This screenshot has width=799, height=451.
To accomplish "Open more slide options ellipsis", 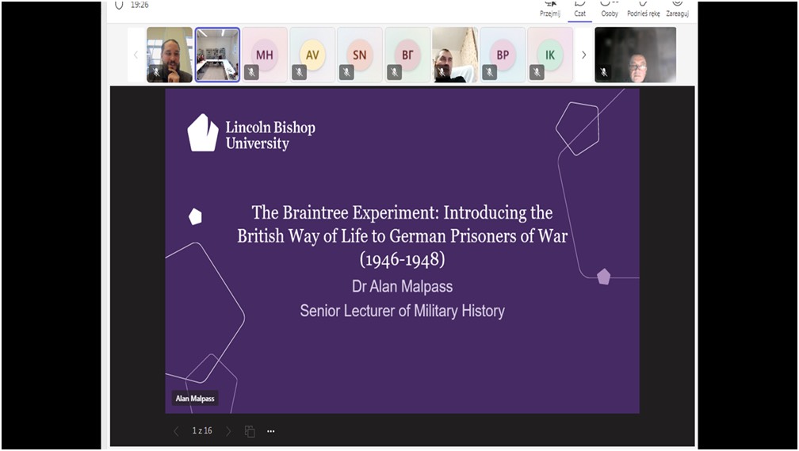I will [x=270, y=431].
